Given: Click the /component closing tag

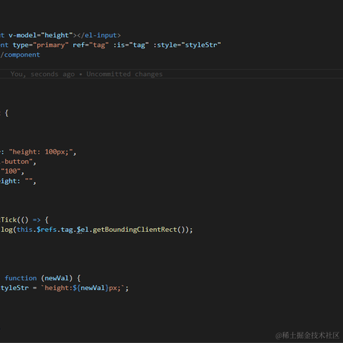Looking at the screenshot, I should (x=20, y=55).
